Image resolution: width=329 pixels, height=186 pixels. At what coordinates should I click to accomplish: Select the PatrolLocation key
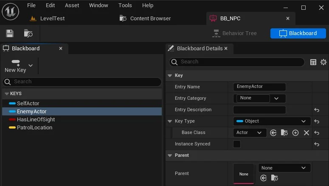[82, 128]
